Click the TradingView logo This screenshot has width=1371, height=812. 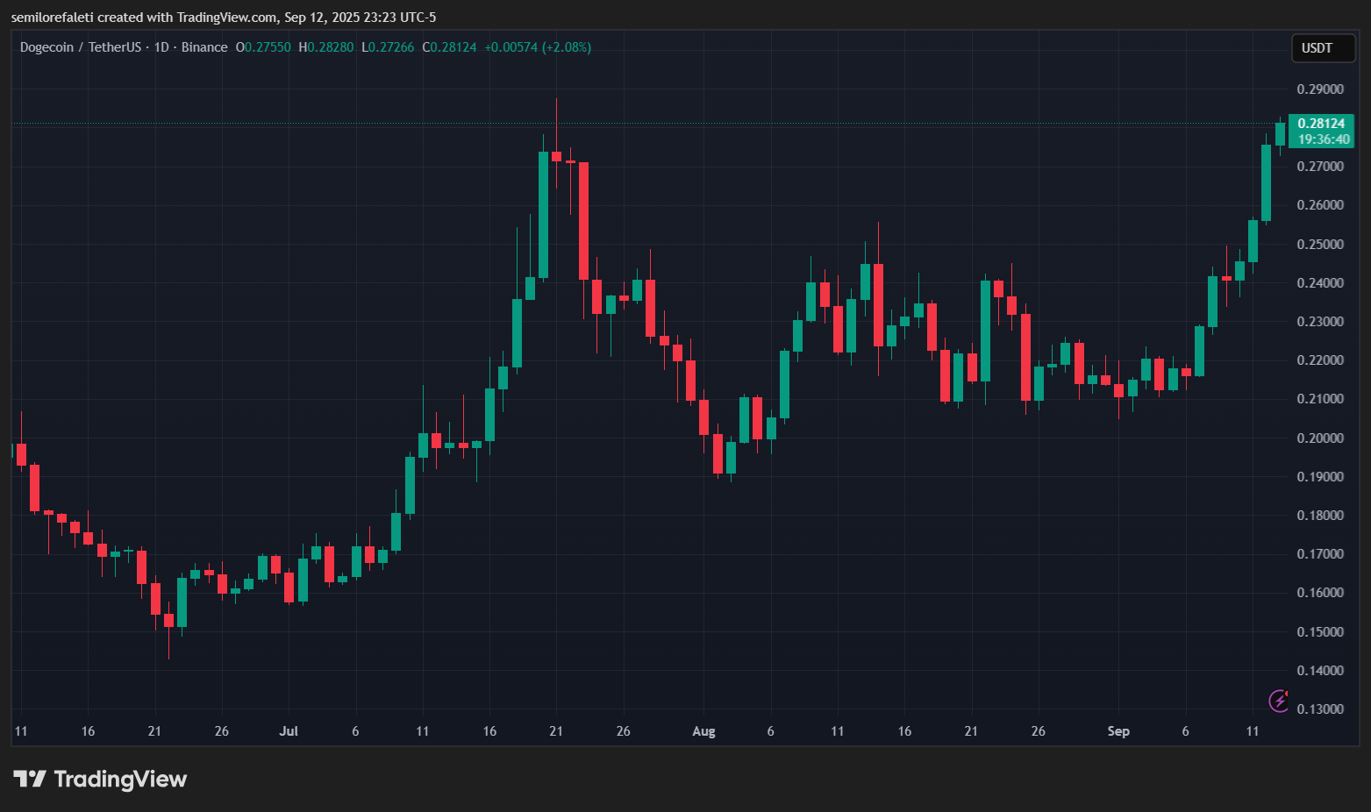[x=101, y=779]
